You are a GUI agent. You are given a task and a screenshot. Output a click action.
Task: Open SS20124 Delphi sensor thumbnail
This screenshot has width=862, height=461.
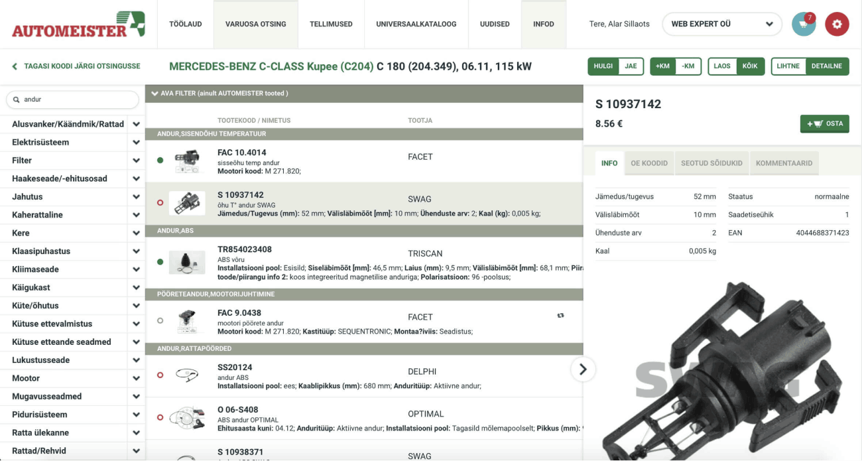(187, 375)
